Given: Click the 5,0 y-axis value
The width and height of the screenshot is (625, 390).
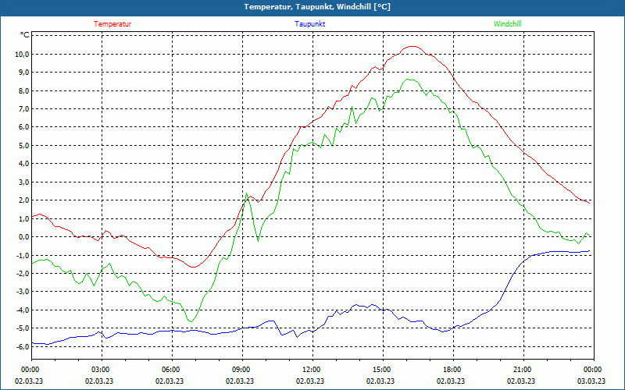Looking at the screenshot, I should (x=23, y=145).
